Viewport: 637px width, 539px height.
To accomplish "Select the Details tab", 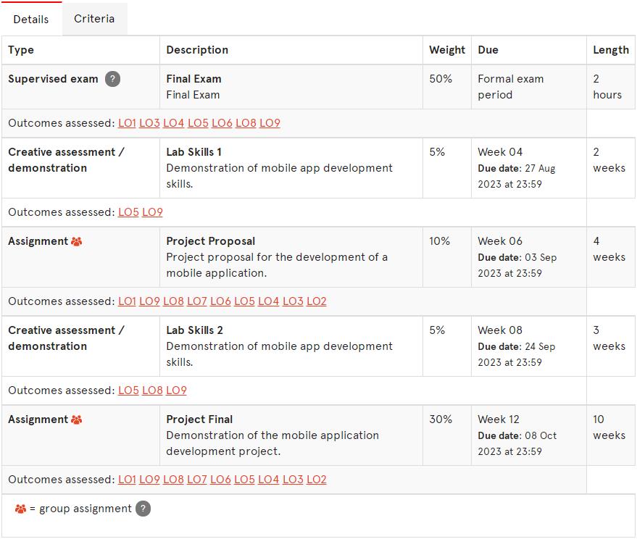I will coord(31,19).
